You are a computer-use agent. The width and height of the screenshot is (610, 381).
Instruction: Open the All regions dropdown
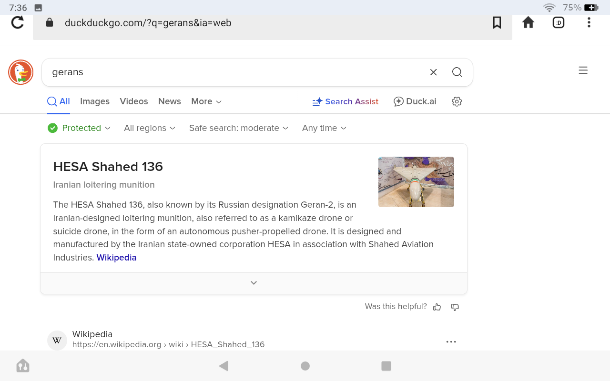tap(150, 128)
